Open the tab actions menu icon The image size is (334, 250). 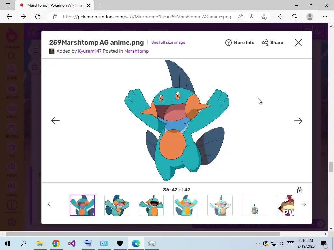pyautogui.click(x=8, y=5)
